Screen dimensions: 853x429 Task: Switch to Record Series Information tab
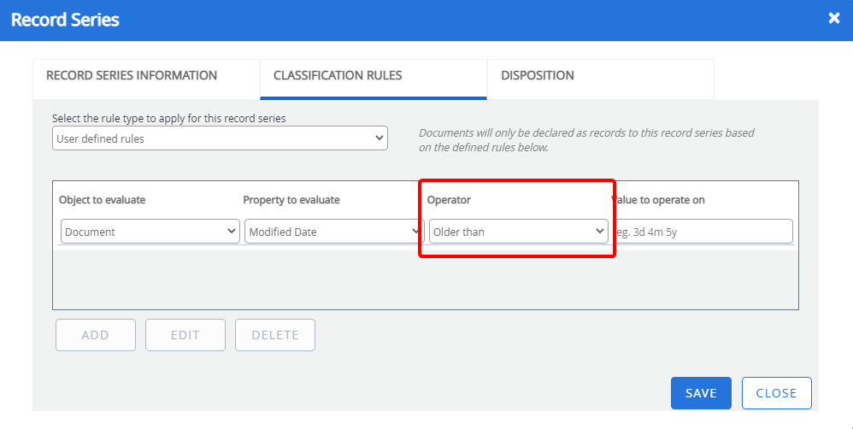132,76
